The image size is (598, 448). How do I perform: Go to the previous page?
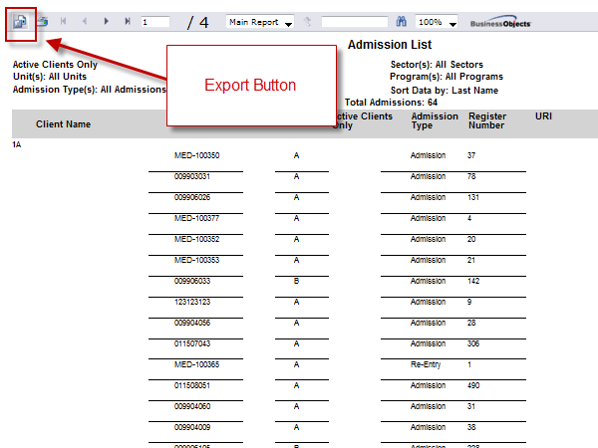85,21
